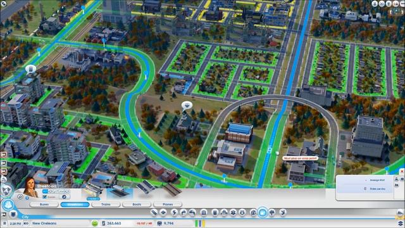
Task: Switch to the Boats tab
Action: pyautogui.click(x=137, y=204)
